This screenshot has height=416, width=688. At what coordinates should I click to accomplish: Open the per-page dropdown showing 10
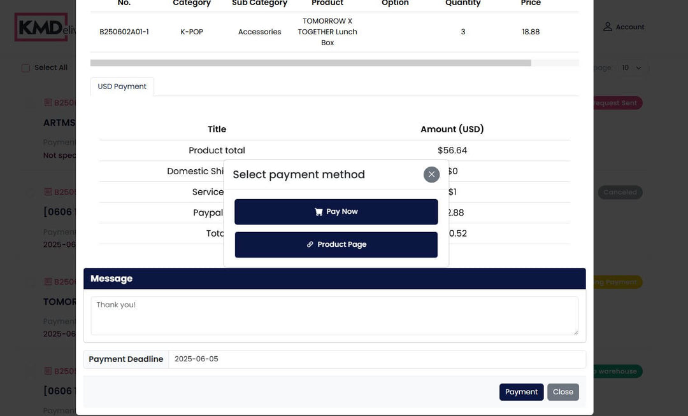(x=631, y=68)
